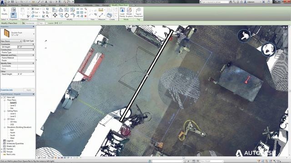Screen dimensions: 291x163
Task: Collapse the Constraints section
Action: (x=33, y=44)
